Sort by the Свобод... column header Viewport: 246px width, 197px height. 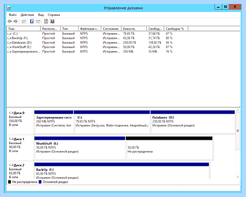pyautogui.click(x=155, y=29)
